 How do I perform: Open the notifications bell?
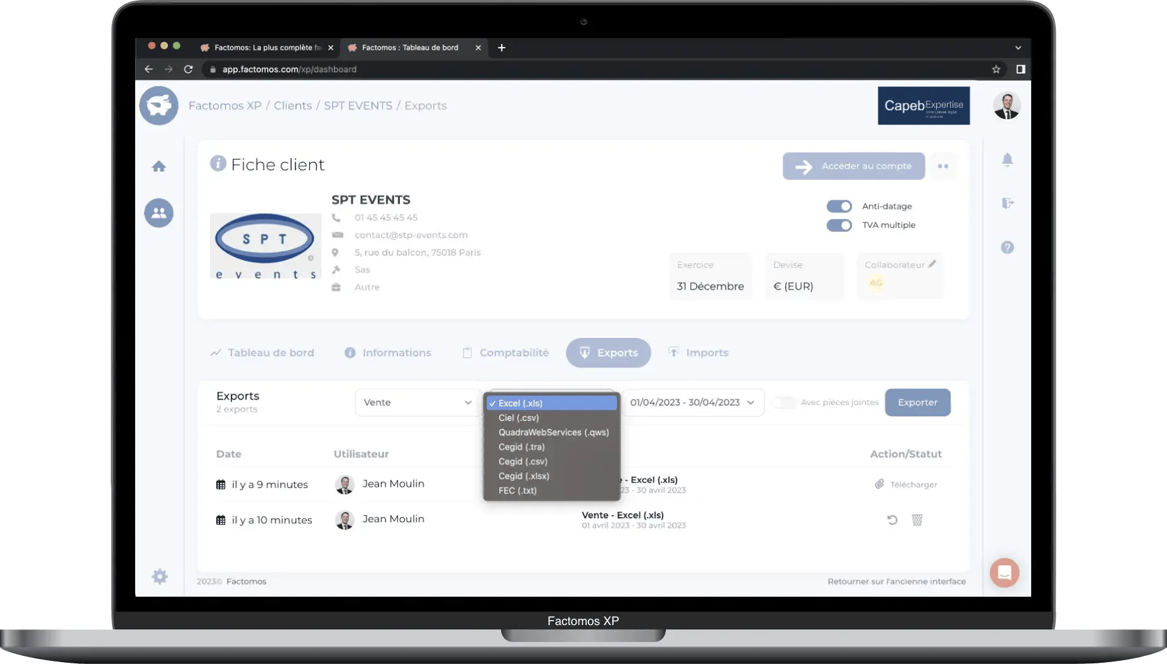click(x=1007, y=160)
